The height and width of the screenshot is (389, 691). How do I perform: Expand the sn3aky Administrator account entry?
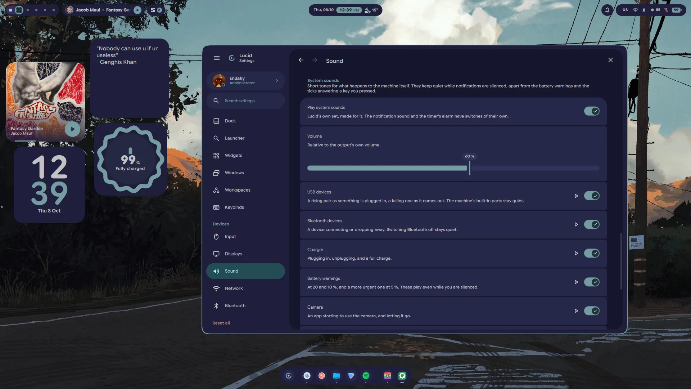[245, 81]
